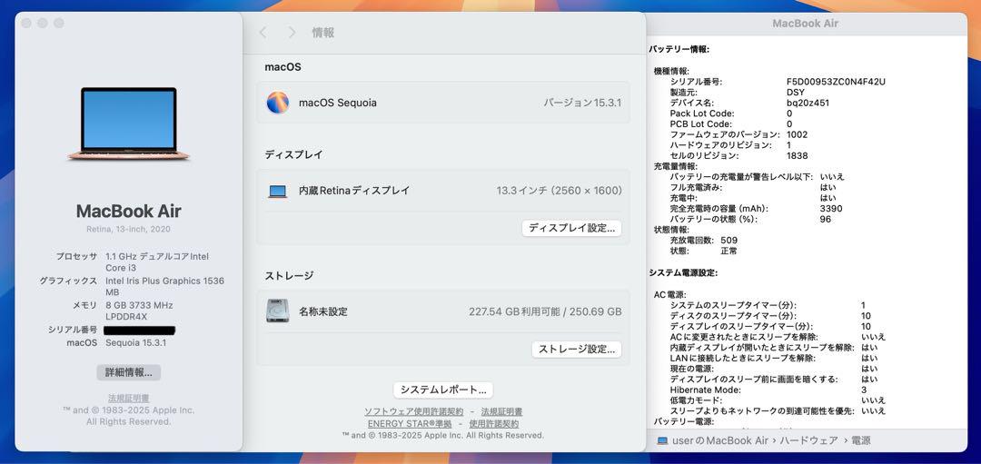Image resolution: width=981 pixels, height=464 pixels.
Task: Click full charge capacity value 3390
Action: 831,209
